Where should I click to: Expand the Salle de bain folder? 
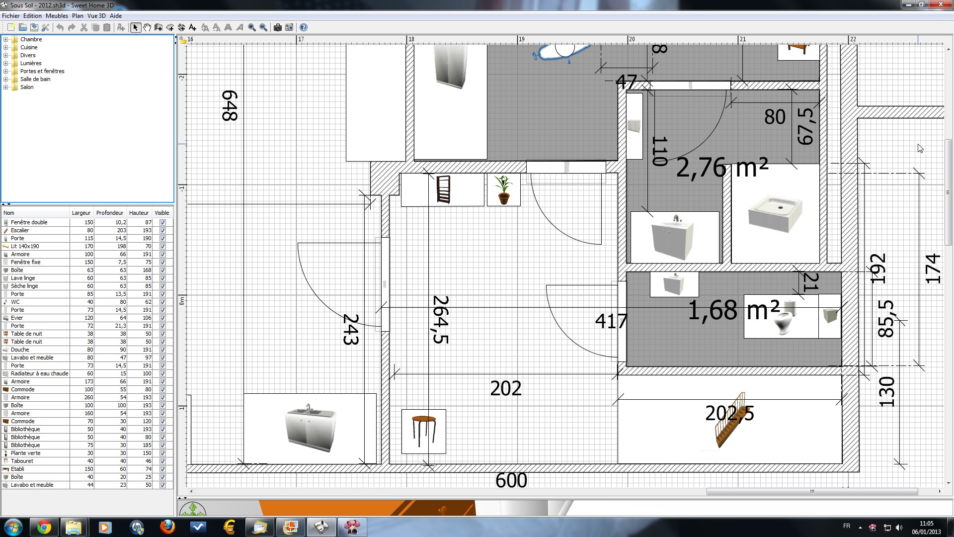6,79
